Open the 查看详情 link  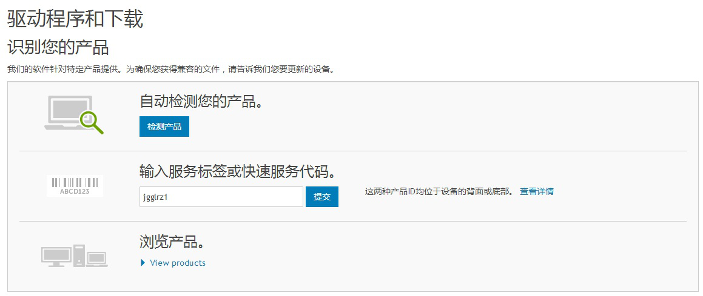(x=537, y=191)
